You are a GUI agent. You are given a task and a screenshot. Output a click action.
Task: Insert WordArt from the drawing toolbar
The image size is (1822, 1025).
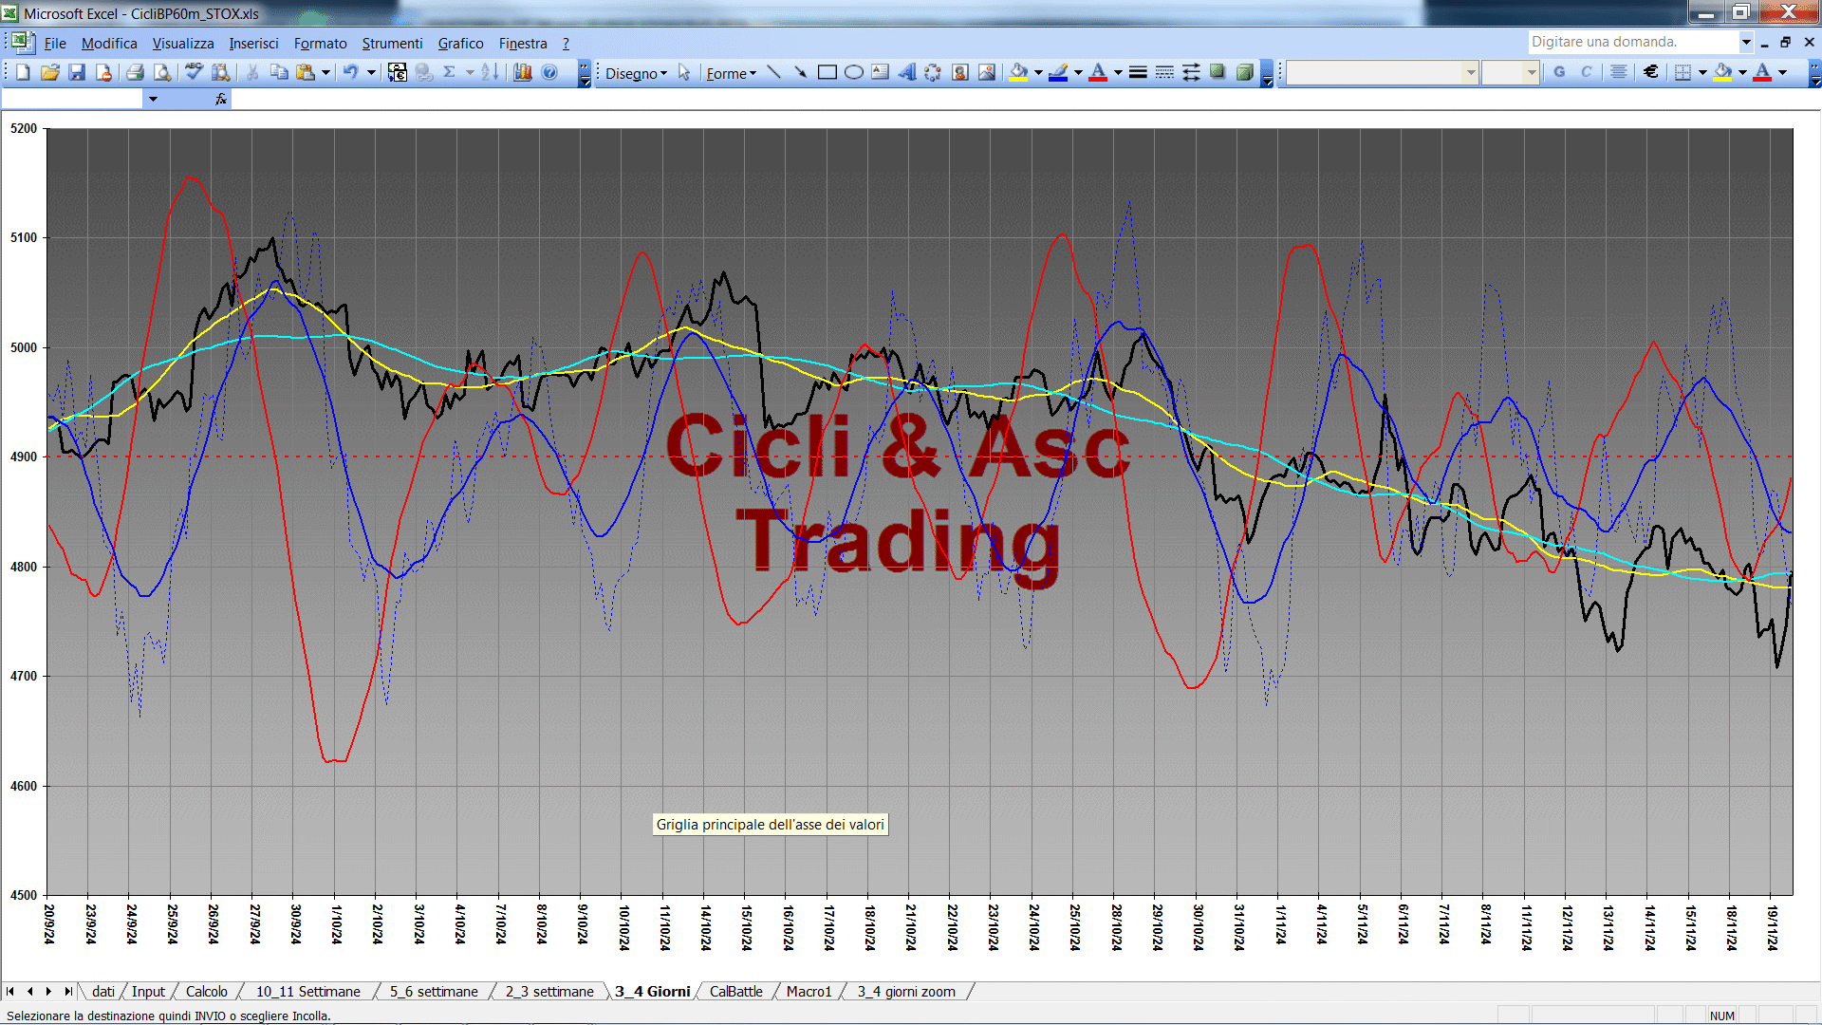(x=907, y=72)
